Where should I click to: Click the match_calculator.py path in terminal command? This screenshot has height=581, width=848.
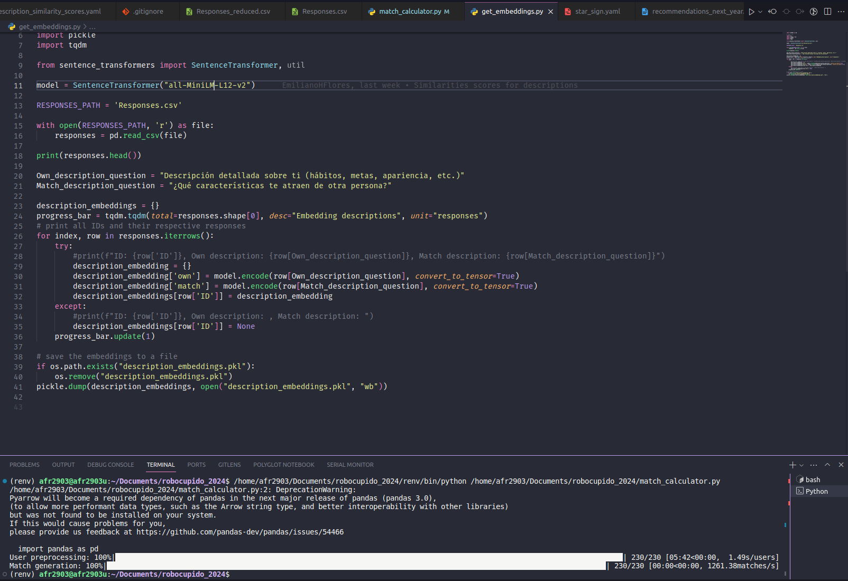click(595, 481)
